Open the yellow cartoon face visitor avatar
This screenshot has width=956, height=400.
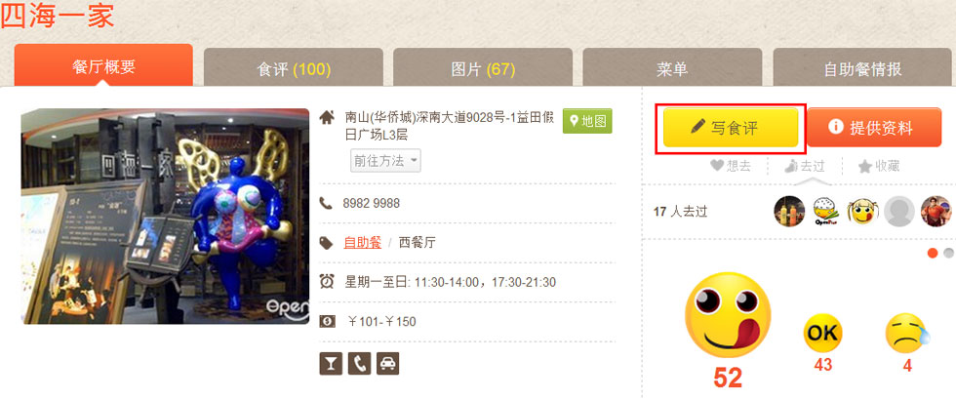click(x=862, y=212)
